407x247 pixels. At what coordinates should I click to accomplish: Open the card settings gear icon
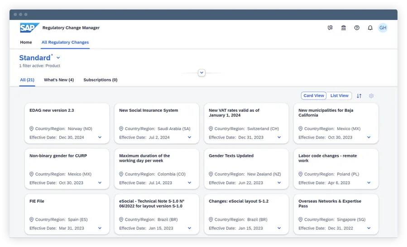click(x=371, y=96)
